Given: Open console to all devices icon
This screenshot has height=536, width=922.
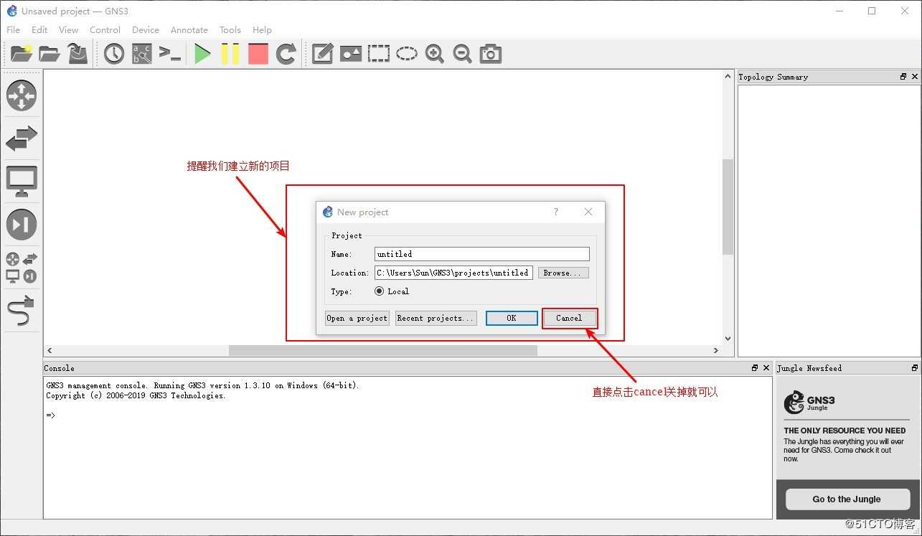Looking at the screenshot, I should (x=170, y=53).
